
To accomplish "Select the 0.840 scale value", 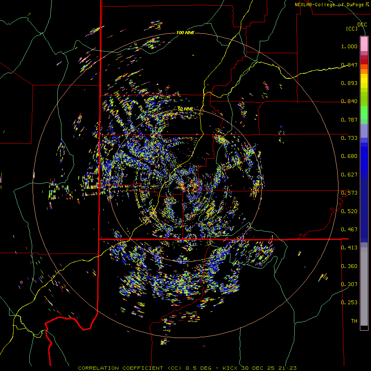I will 349,101.
